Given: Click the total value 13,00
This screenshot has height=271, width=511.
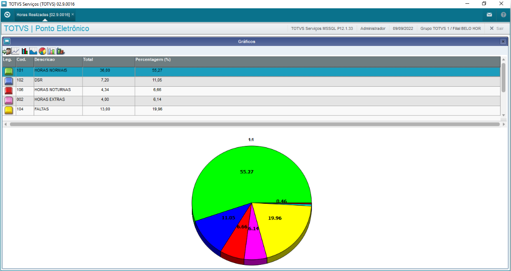Looking at the screenshot, I should 105,109.
